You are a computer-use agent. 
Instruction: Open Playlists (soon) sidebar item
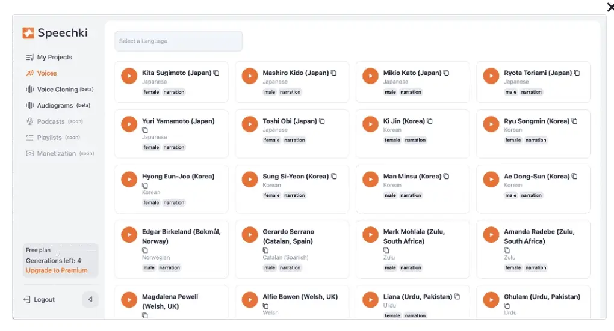click(53, 138)
